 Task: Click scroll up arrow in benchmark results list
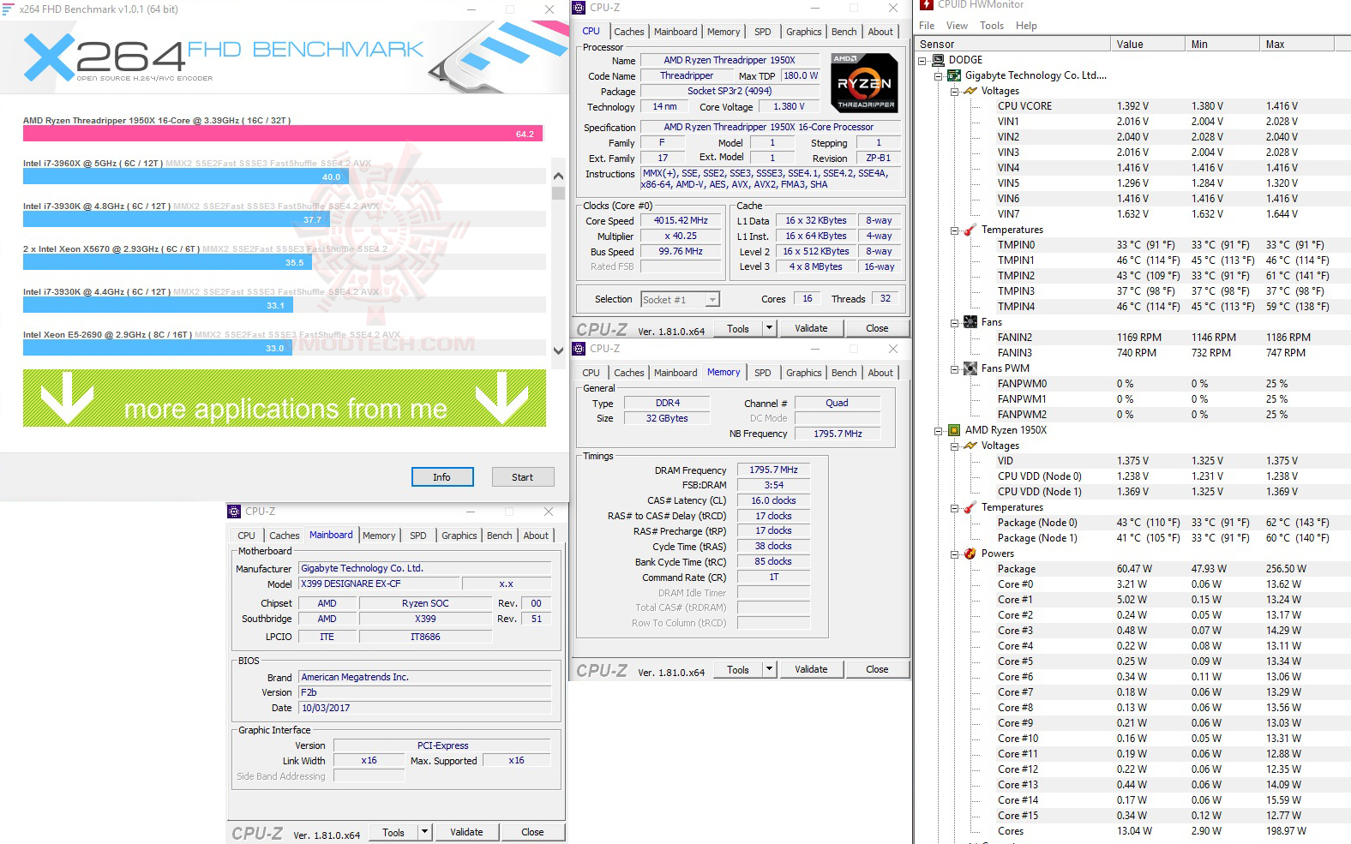point(558,177)
